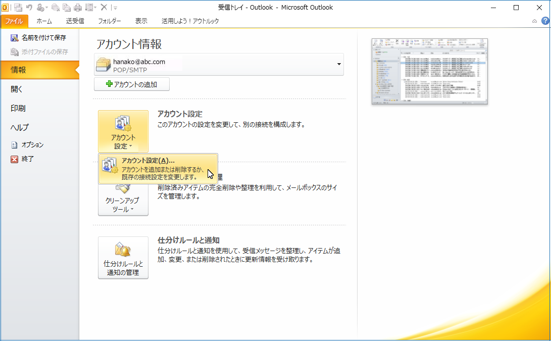Expand the hanako@abc.com account dropdown
This screenshot has height=341, width=551.
339,64
